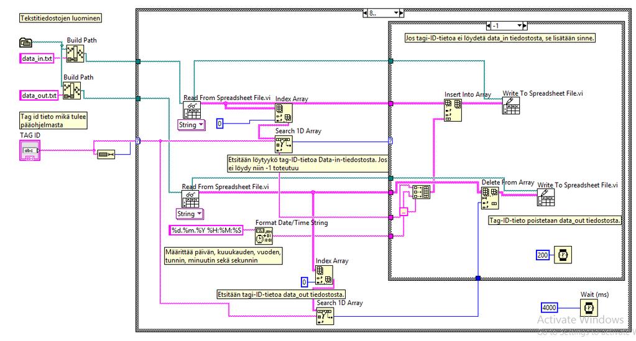
Task: Click the inner case selector terminal
Action: (x=390, y=141)
